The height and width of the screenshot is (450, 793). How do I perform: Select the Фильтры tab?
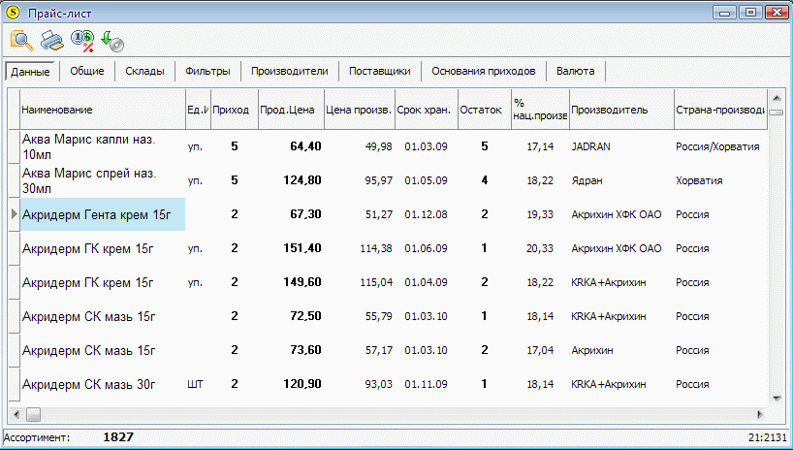pyautogui.click(x=207, y=72)
